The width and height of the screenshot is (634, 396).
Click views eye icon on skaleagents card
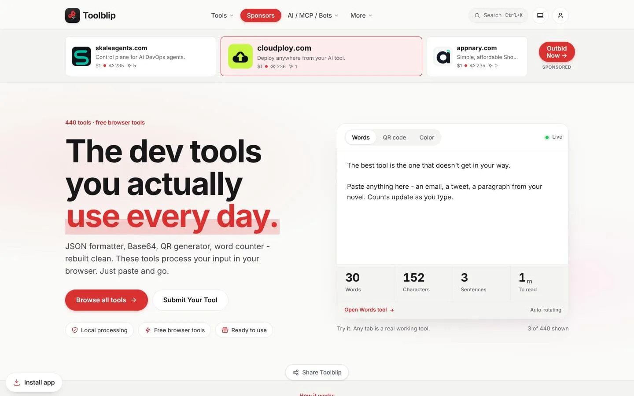click(111, 66)
